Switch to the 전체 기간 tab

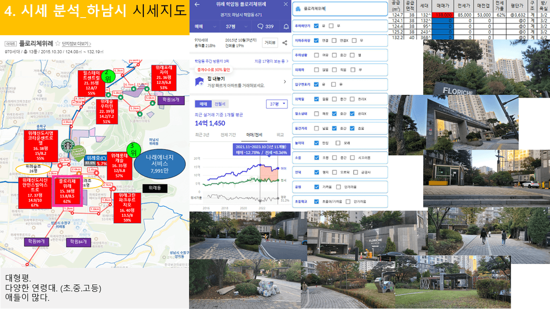[228, 135]
